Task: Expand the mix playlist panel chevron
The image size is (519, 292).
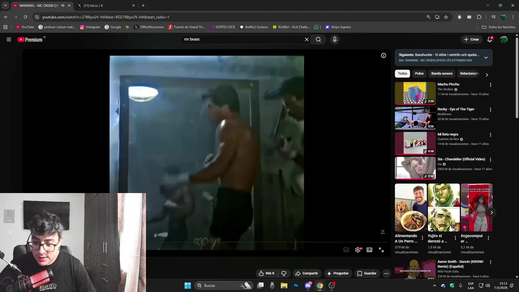Action: click(486, 58)
